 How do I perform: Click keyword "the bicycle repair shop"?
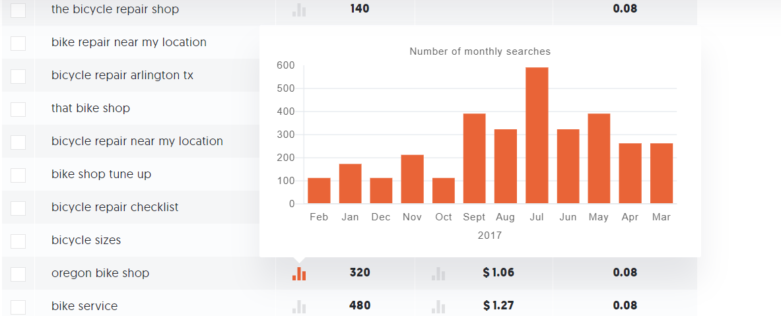tap(115, 9)
